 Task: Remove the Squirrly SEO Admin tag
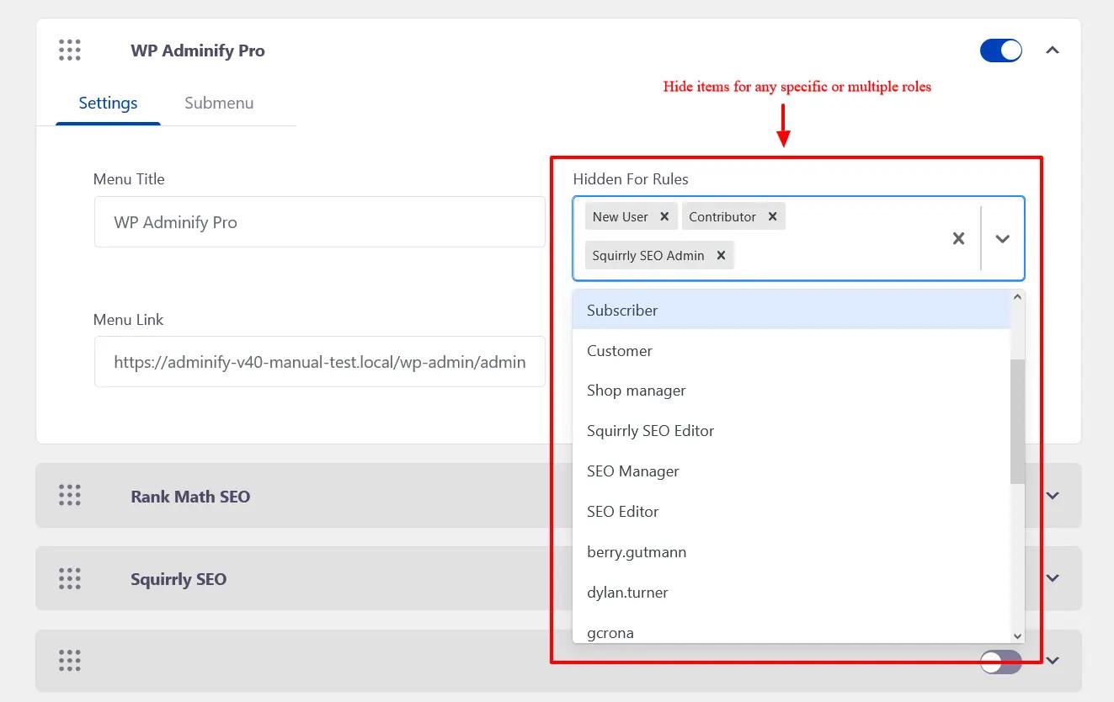point(720,255)
